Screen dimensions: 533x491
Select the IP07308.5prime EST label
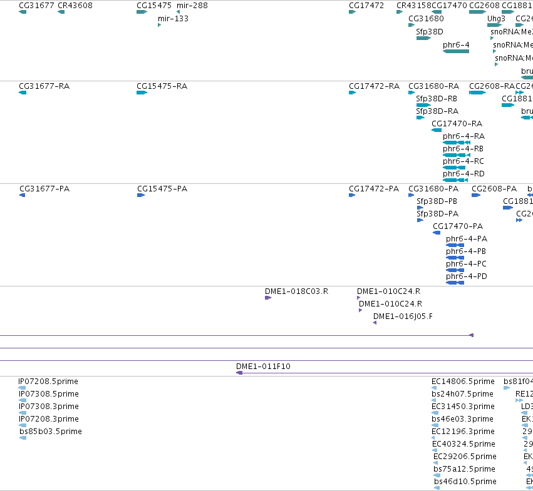pyautogui.click(x=49, y=394)
